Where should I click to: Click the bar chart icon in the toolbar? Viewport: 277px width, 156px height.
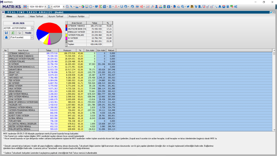click(77, 6)
